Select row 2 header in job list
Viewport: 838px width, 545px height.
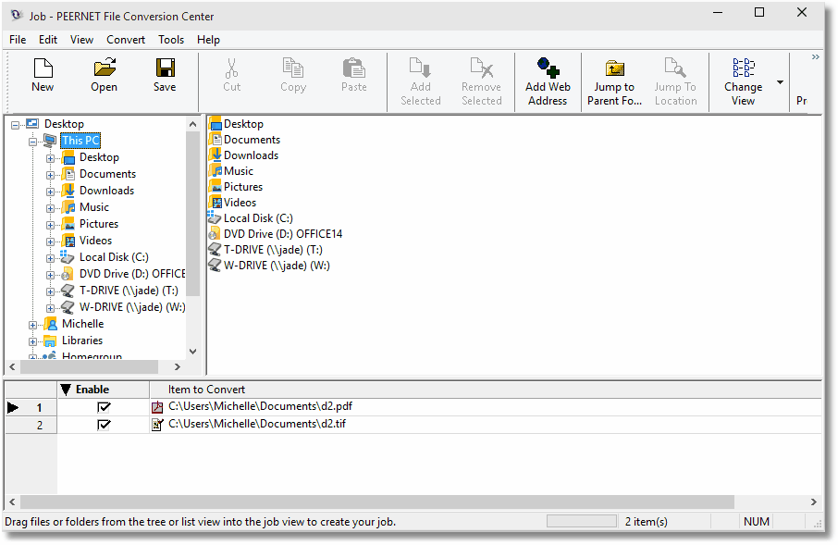tap(31, 426)
